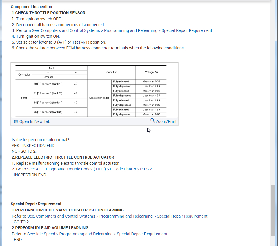Click 'Reconnect all harness connectors disconnected' step
278x246 pixels.
(x=58, y=25)
